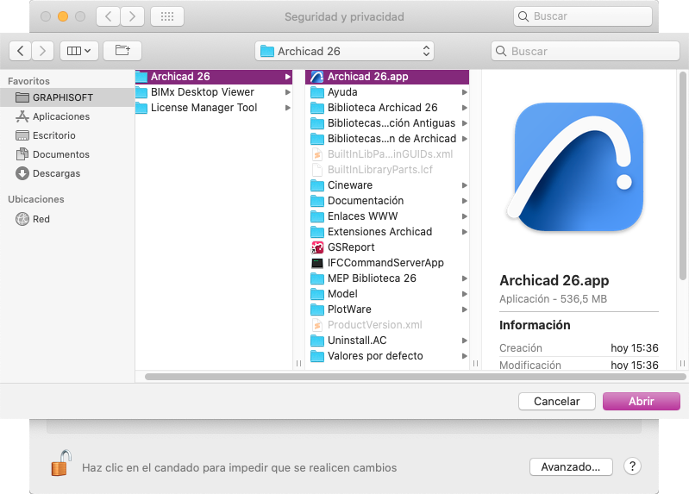Select BuiltInLibPa...inGUIDs.xml file name
689x494 pixels.
390,154
